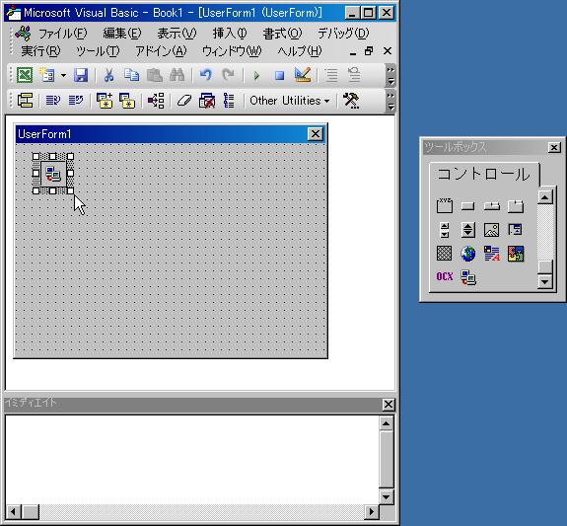Open the ファイル(F) menu
Viewport: 567px width, 526px height.
pos(62,34)
